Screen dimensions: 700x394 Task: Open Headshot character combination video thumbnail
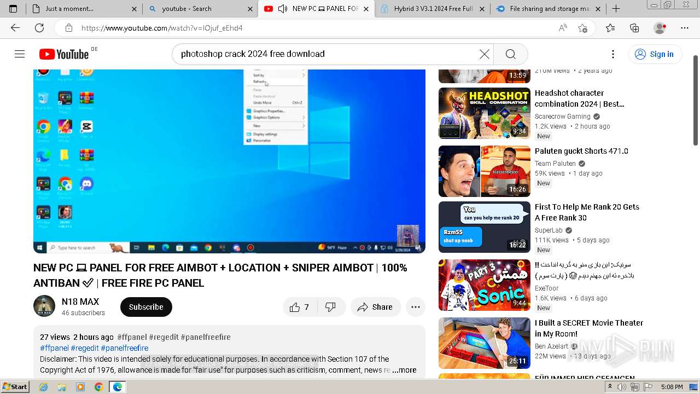(x=485, y=113)
